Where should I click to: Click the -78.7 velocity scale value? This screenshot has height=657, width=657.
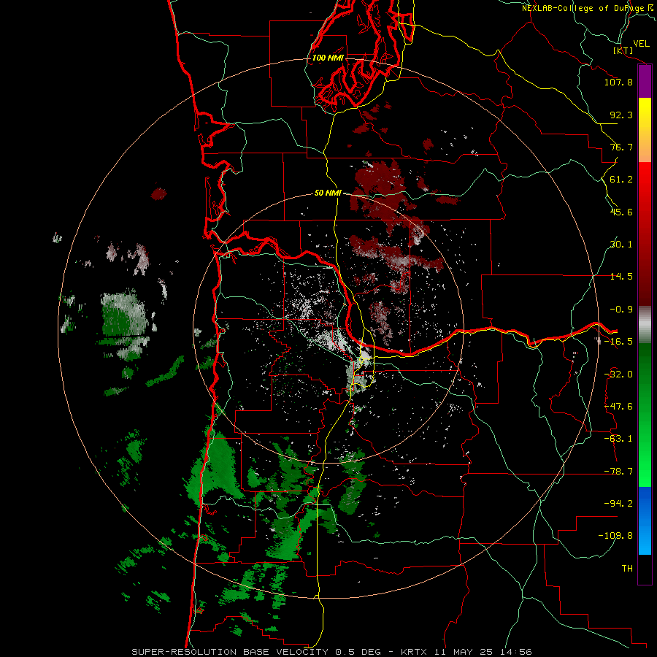[618, 472]
